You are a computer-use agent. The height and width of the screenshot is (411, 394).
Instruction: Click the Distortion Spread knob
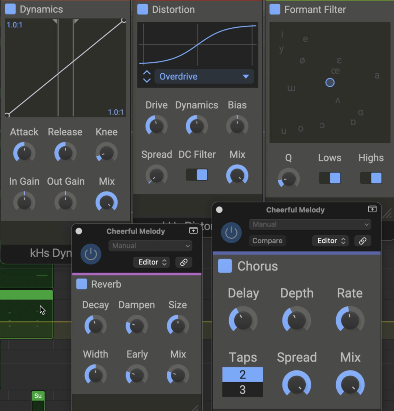coord(156,175)
